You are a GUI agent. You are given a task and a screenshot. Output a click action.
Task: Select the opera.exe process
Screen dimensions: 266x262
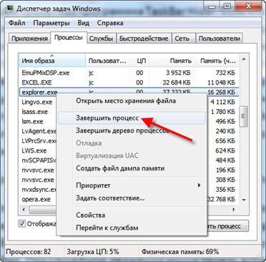pyautogui.click(x=36, y=199)
